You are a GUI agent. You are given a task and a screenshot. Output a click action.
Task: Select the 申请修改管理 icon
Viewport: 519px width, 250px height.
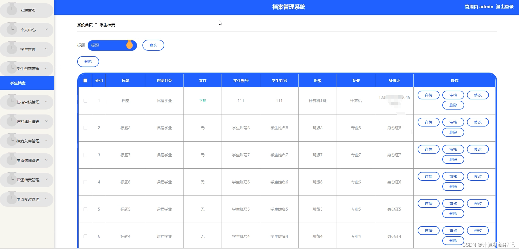pyautogui.click(x=12, y=199)
